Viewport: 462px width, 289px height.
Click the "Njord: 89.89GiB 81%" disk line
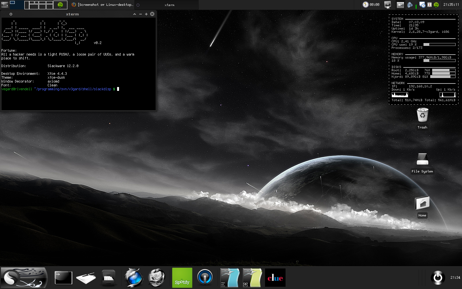point(410,77)
